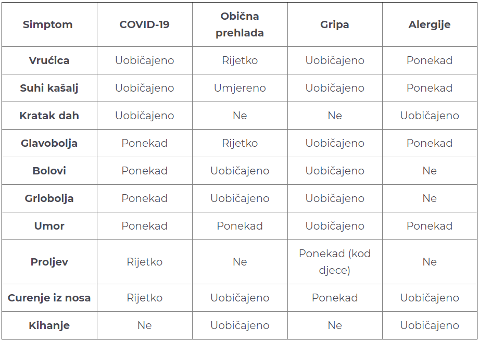This screenshot has width=479, height=341.
Task: Select the COVID-19 column header
Action: click(x=145, y=24)
